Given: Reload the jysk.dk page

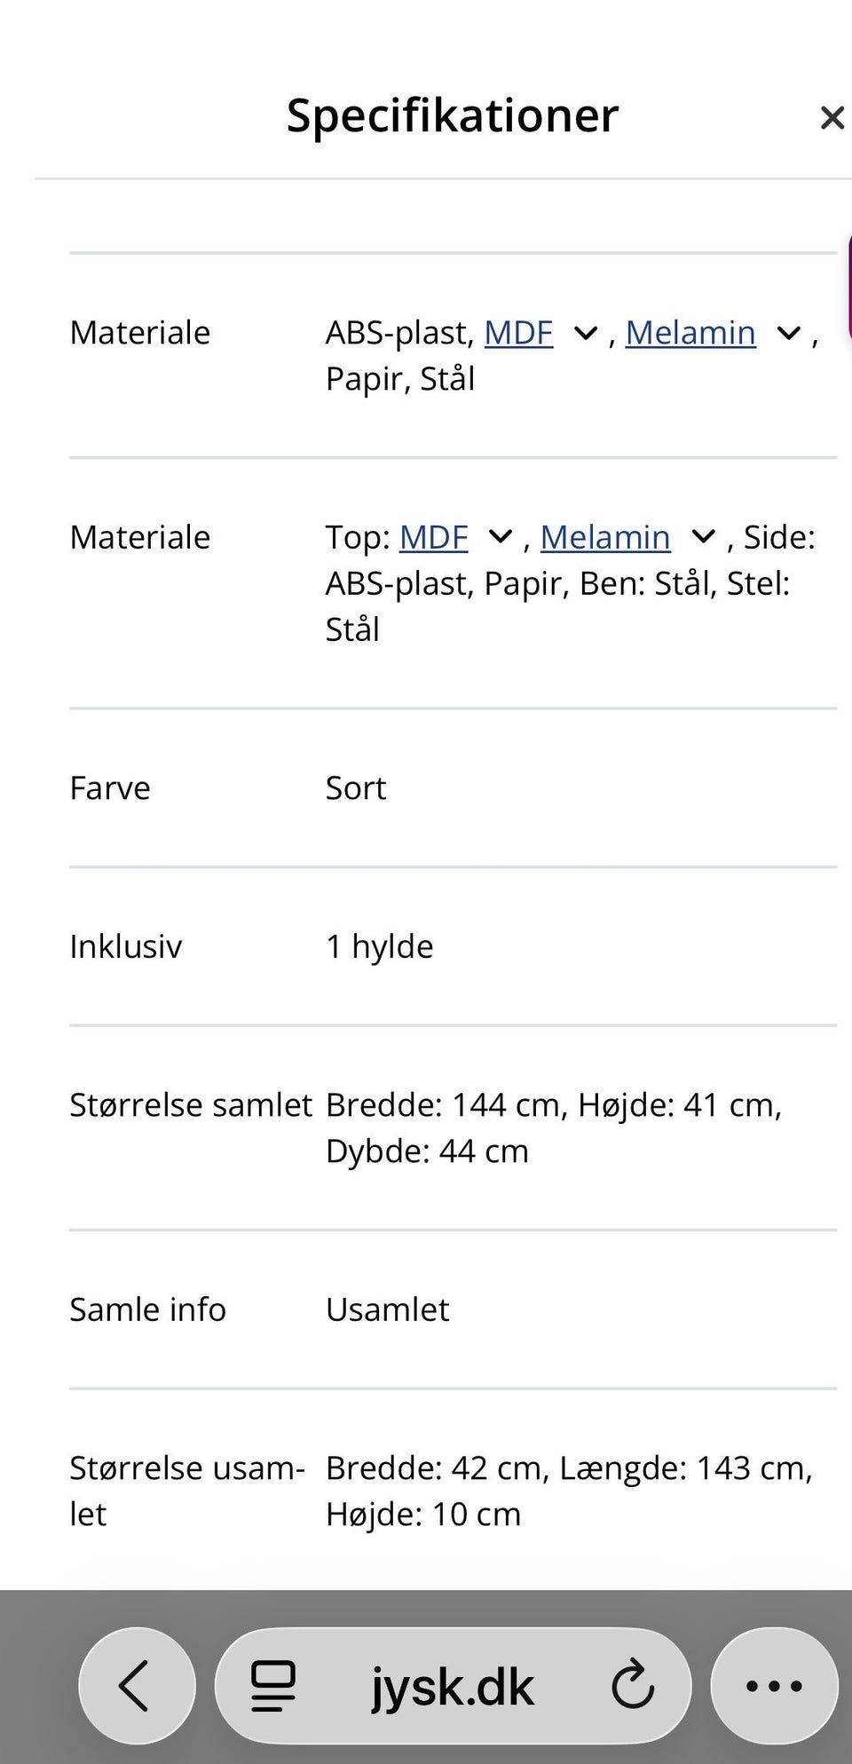Looking at the screenshot, I should click(633, 1686).
